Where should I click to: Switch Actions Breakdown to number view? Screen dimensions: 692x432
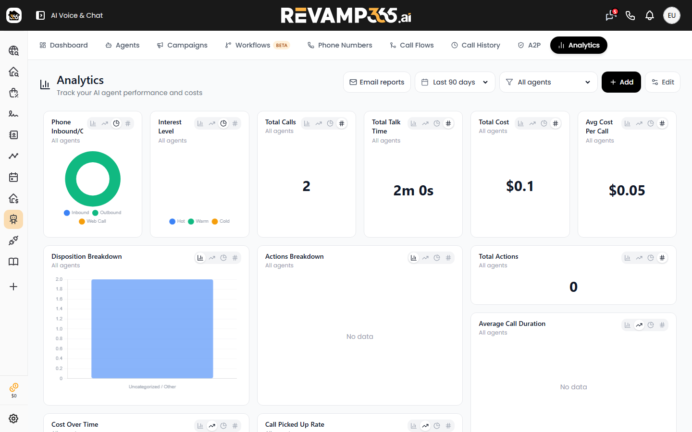click(448, 258)
